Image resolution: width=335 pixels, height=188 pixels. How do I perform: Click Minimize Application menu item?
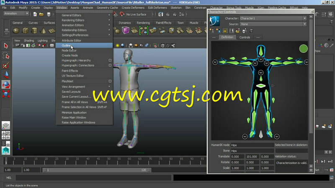pos(85,112)
